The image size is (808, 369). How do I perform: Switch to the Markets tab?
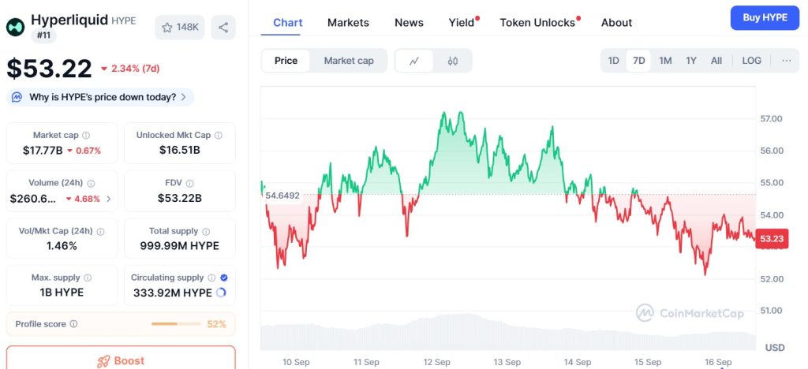click(348, 23)
